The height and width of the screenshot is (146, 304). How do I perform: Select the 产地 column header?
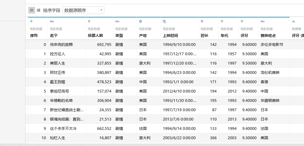(143, 36)
